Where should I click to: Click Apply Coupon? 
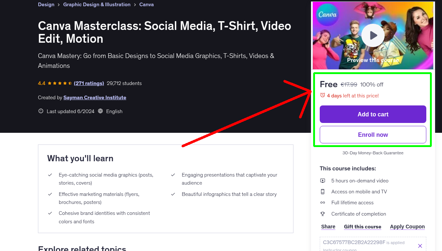tap(407, 227)
